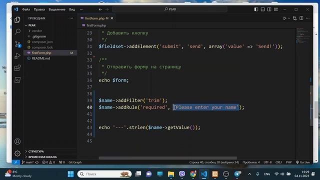Image resolution: width=320 pixels, height=180 pixels.
Task: Open the Выделение menu
Action: (x=57, y=9)
